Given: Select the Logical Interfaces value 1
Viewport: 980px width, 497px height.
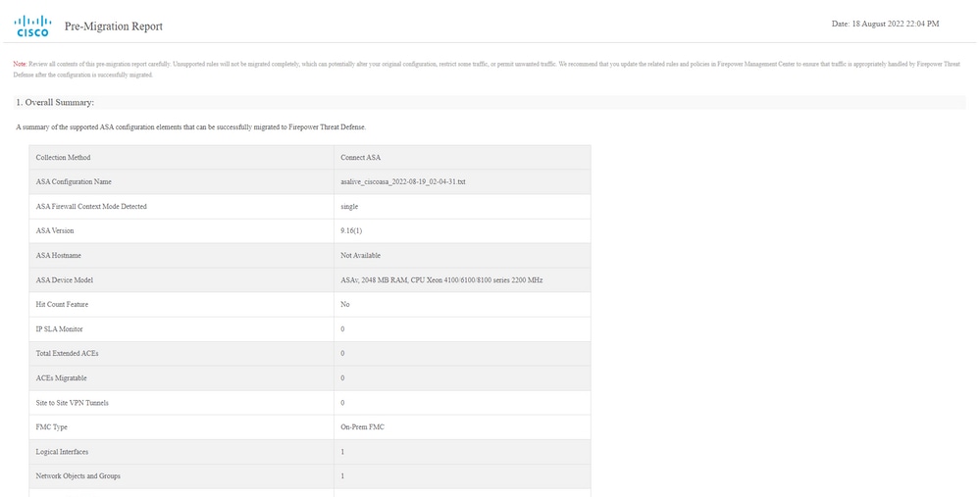Looking at the screenshot, I should pyautogui.click(x=342, y=452).
